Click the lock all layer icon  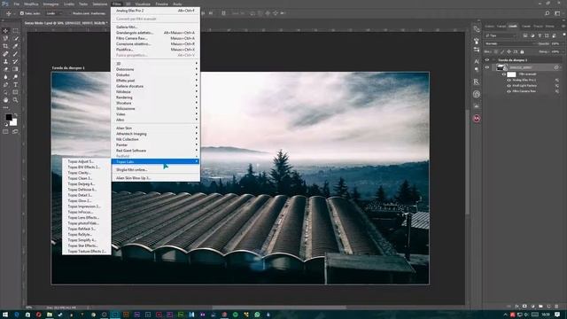click(522, 51)
